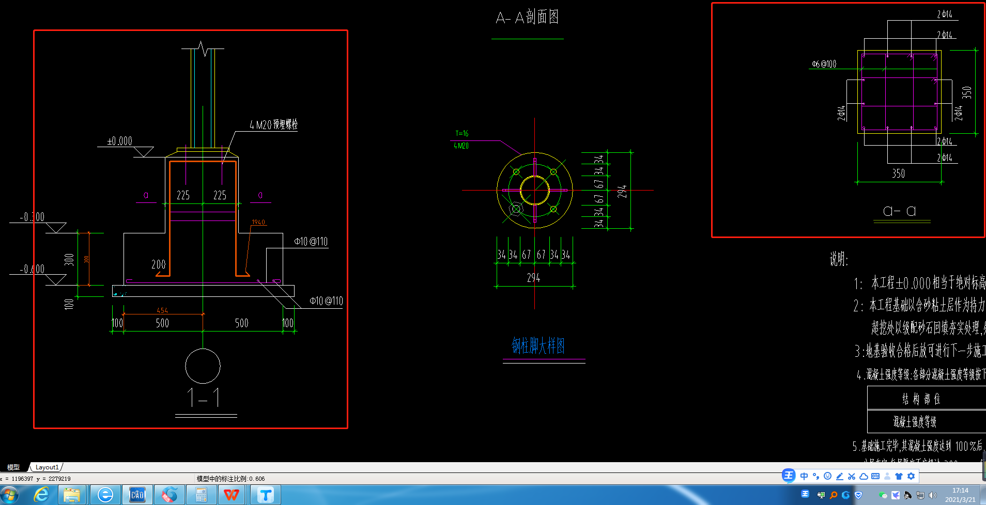Select the blue 钢柱脚大样图 title text
Viewport: 986px width, 505px height.
(x=538, y=345)
